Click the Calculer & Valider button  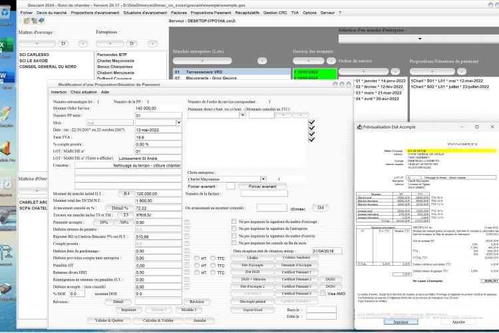click(x=158, y=320)
